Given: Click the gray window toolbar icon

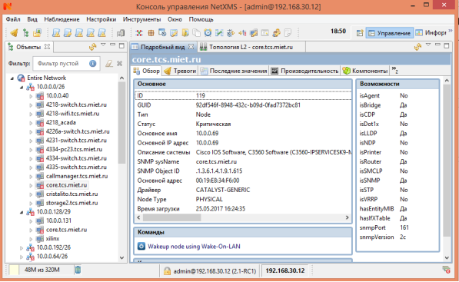Looking at the screenshot, I should (x=265, y=33).
